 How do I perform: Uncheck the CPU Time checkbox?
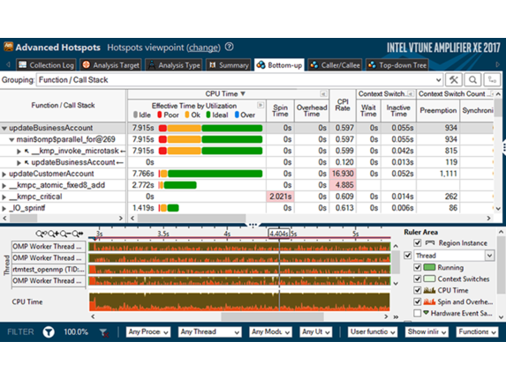click(x=418, y=290)
